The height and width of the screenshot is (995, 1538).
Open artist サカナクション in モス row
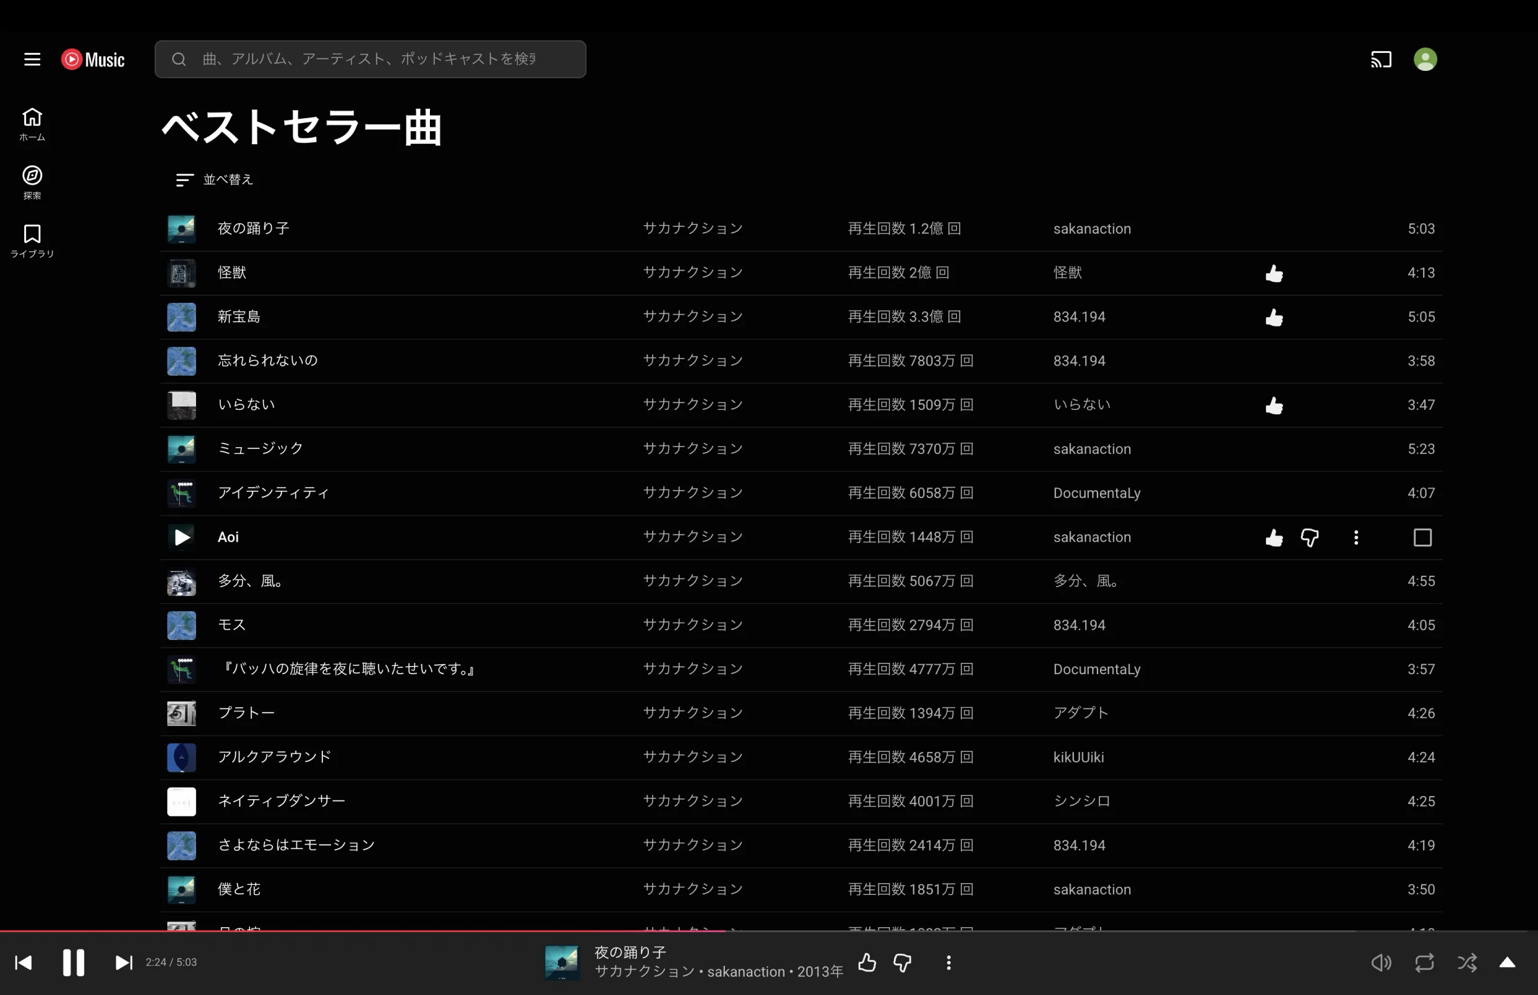[x=692, y=625]
